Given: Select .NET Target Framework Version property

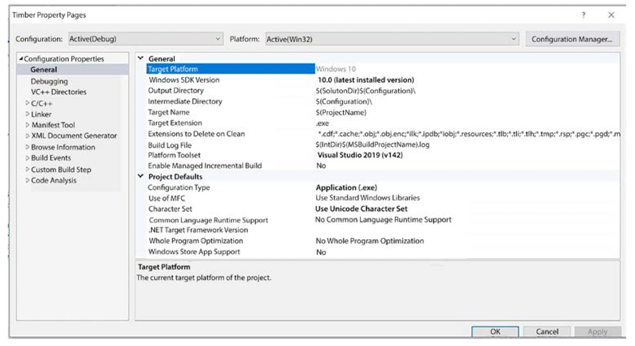Looking at the screenshot, I should (x=198, y=230).
